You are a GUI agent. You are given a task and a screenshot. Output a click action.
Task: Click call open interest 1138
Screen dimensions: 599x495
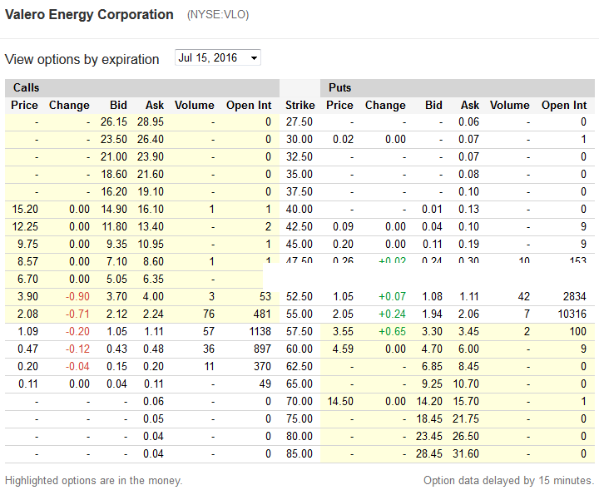pos(260,332)
